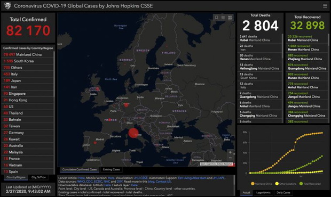Toggle Other Locations yellow legend swatch
The image size is (331, 197).
277,184
